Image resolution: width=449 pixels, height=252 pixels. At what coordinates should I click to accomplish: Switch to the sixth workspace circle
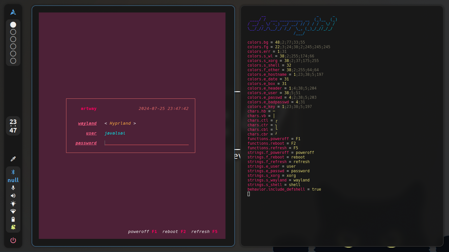point(13,61)
